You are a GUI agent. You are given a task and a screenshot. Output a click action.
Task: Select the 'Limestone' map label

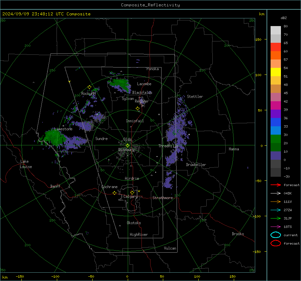pos(63,129)
